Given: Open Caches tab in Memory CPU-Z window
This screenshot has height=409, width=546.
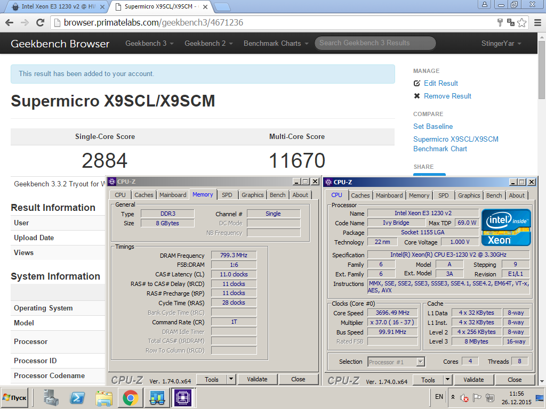Looking at the screenshot, I should (x=144, y=195).
